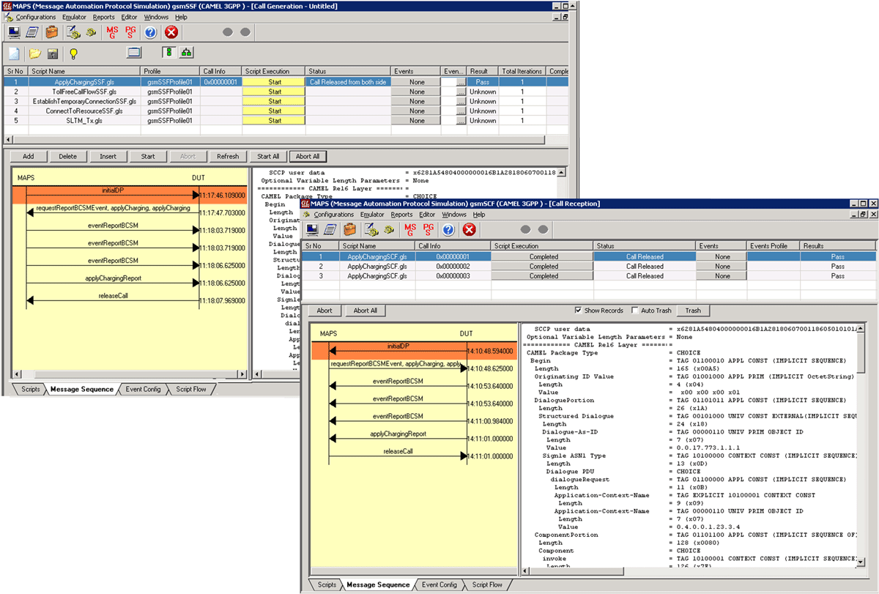The height and width of the screenshot is (594, 879).
Task: Click the PGS icon in the Call Reception toolbar
Action: [429, 230]
